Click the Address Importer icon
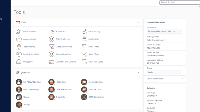The image size is (200, 112). point(51,54)
